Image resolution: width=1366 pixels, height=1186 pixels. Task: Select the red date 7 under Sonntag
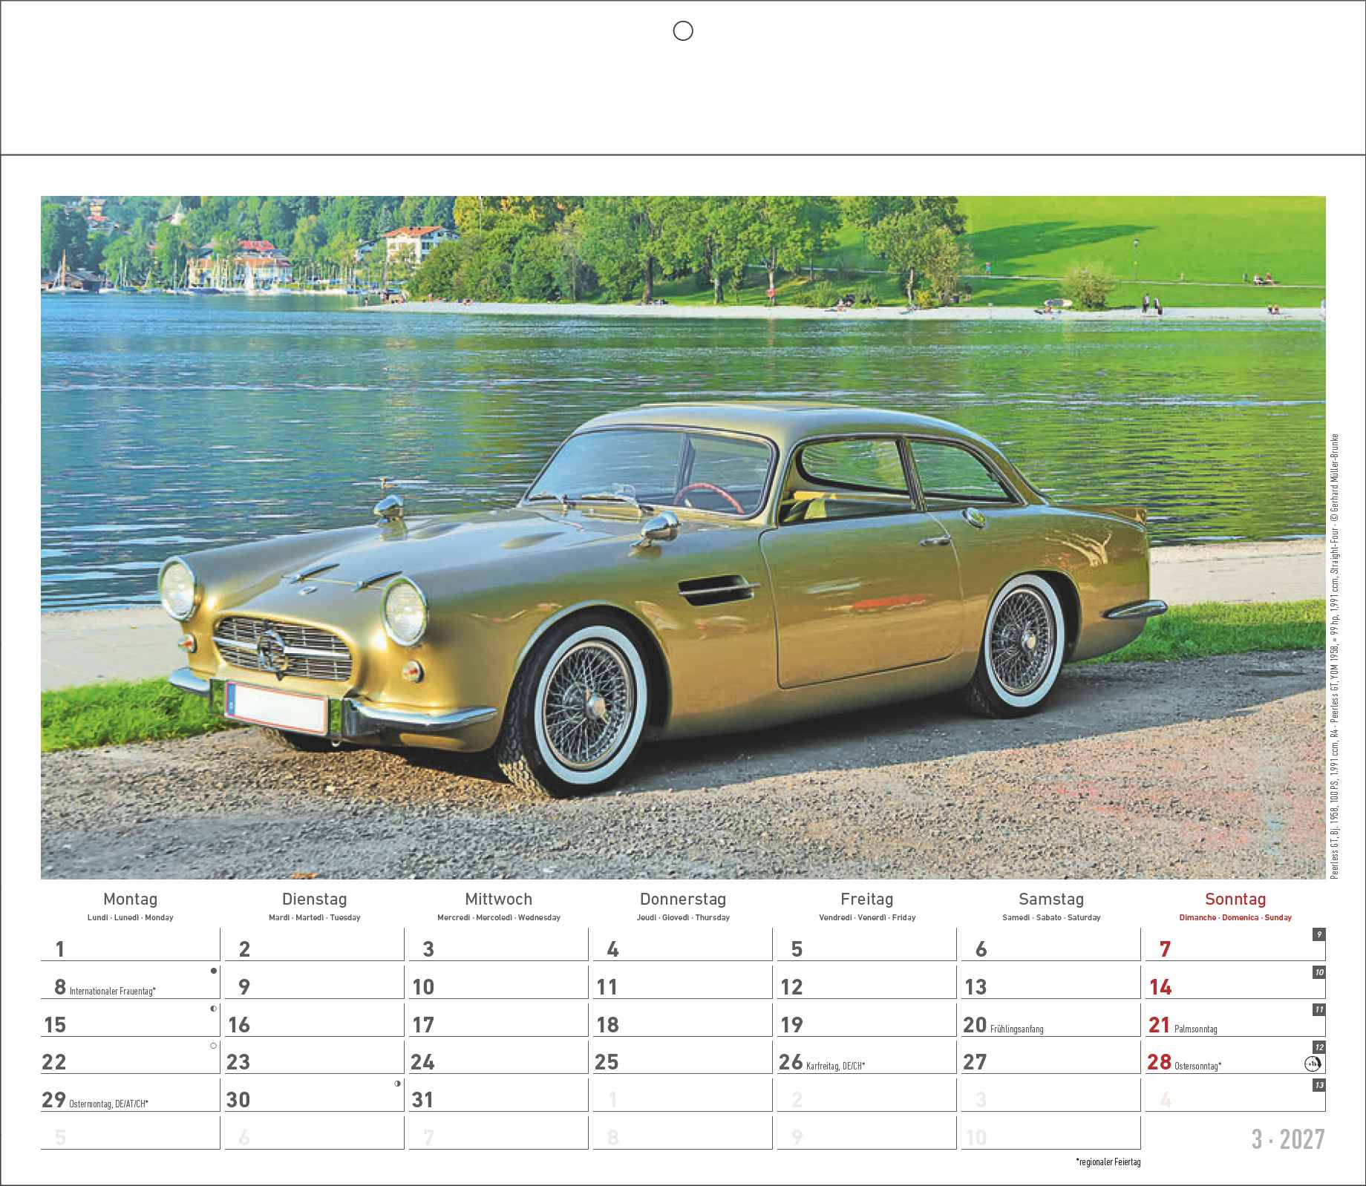click(x=1165, y=949)
